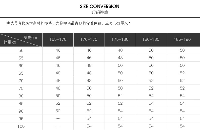Click the 50 kg weight row label
The width and height of the screenshot is (200, 130).
point(21,50)
